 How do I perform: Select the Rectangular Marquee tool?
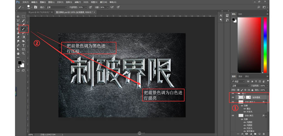pyautogui.click(x=23, y=17)
